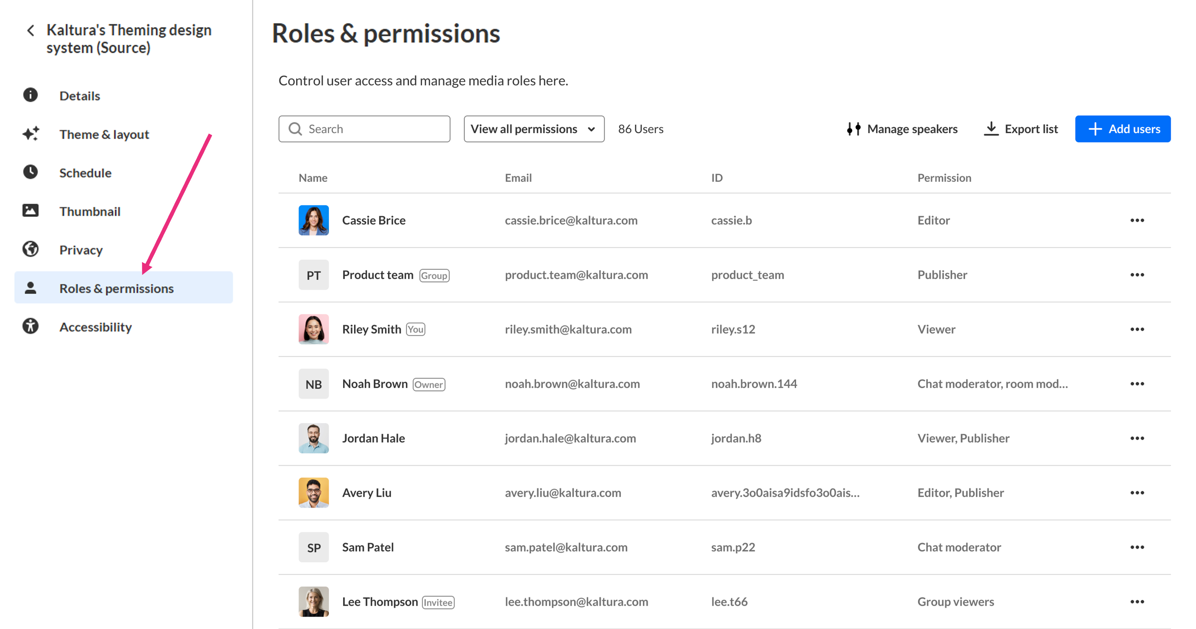Click the back chevron beside the site title

tap(30, 30)
